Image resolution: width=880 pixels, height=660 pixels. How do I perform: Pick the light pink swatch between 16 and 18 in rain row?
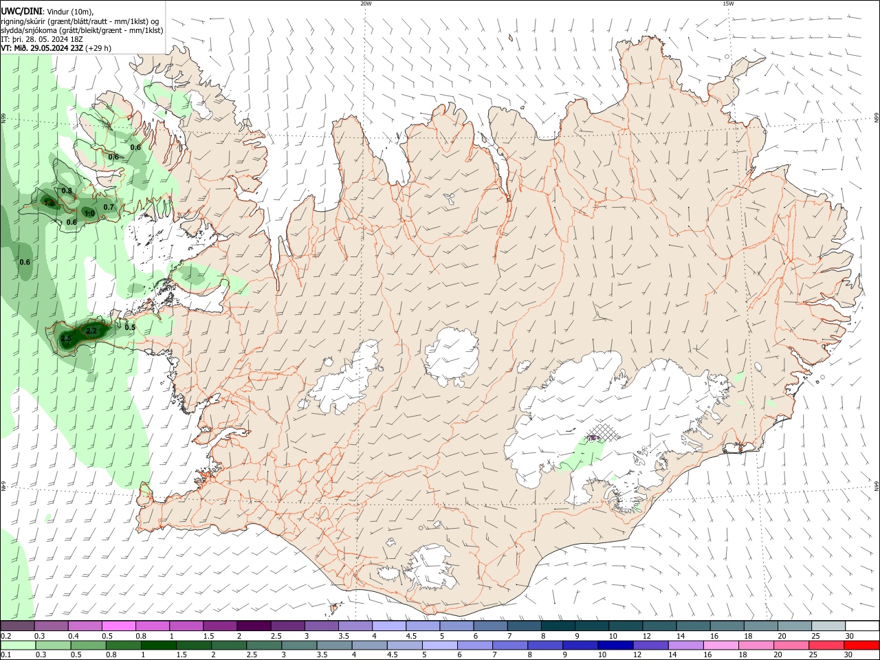pos(720,646)
